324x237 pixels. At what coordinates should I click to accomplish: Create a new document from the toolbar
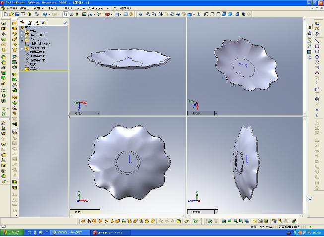(x=5, y=14)
